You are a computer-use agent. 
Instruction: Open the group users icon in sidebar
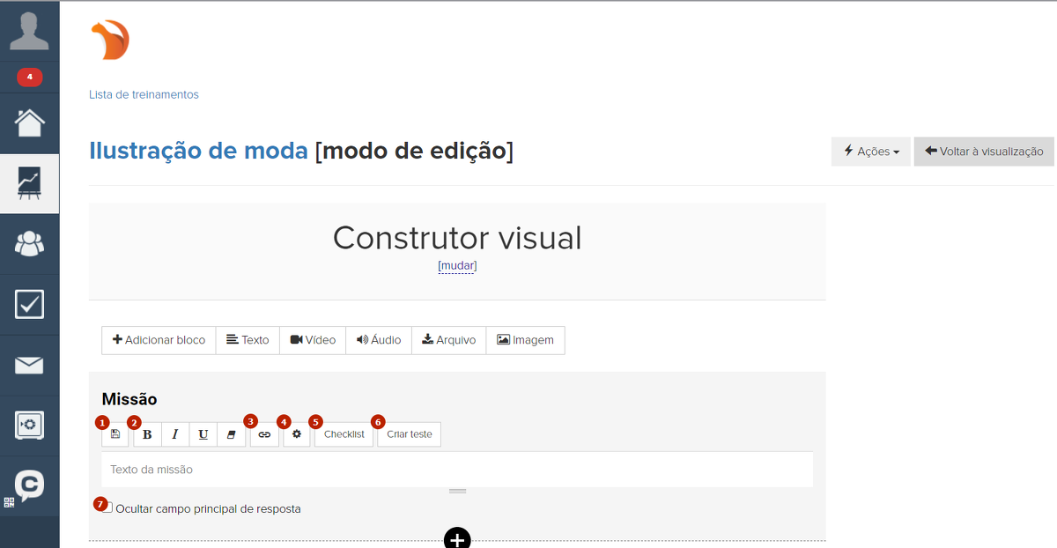coord(30,243)
